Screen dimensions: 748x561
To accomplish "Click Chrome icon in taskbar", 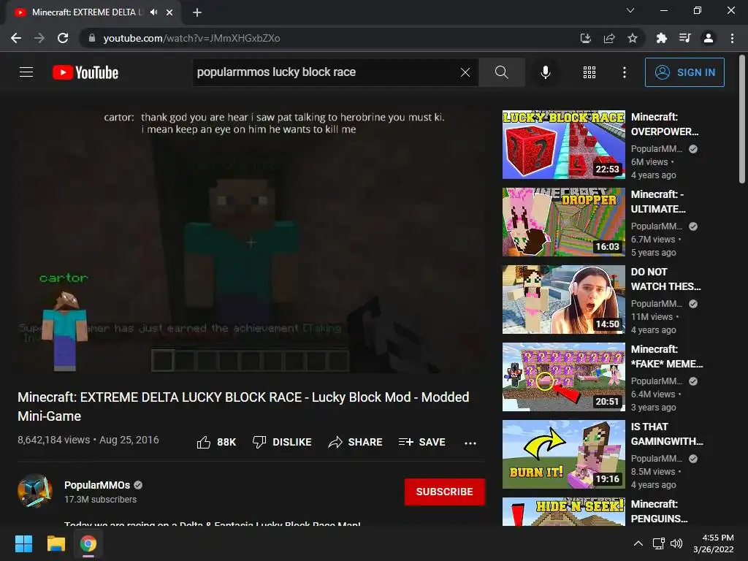I will click(x=88, y=543).
